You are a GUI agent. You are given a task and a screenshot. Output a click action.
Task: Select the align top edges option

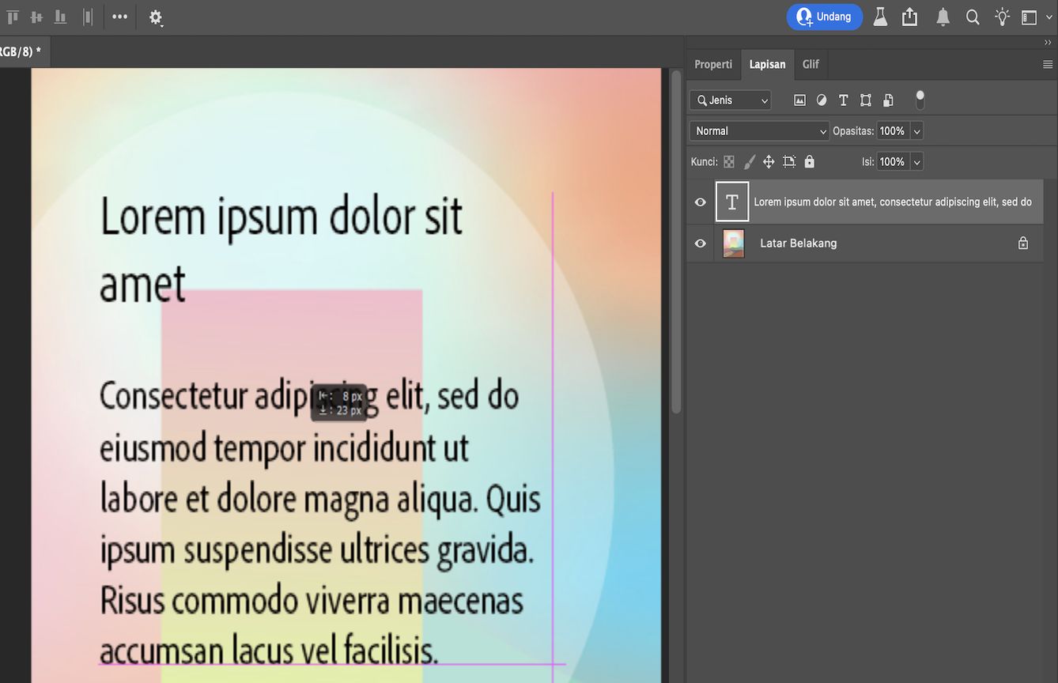click(13, 16)
